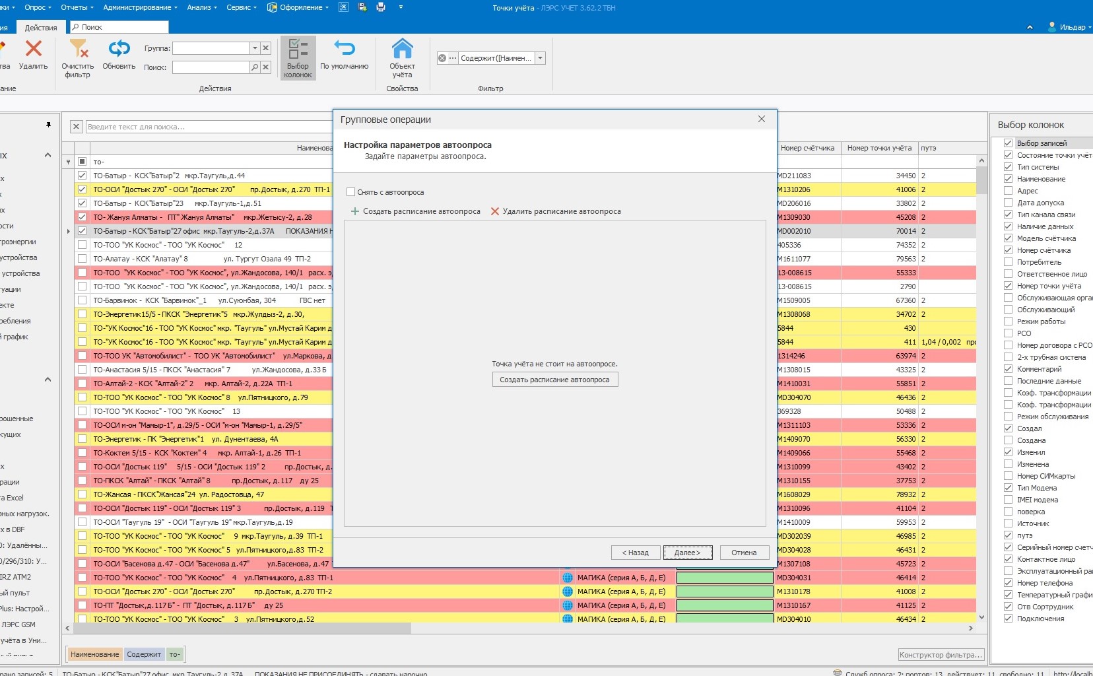Check the Адрес column checkbox

[1008, 191]
